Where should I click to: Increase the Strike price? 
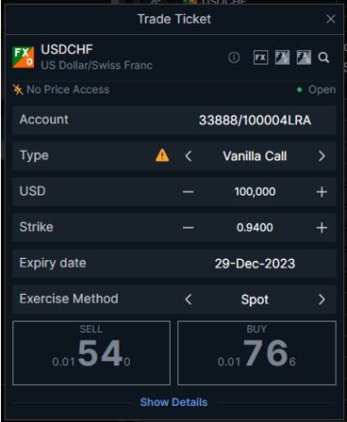(x=322, y=228)
